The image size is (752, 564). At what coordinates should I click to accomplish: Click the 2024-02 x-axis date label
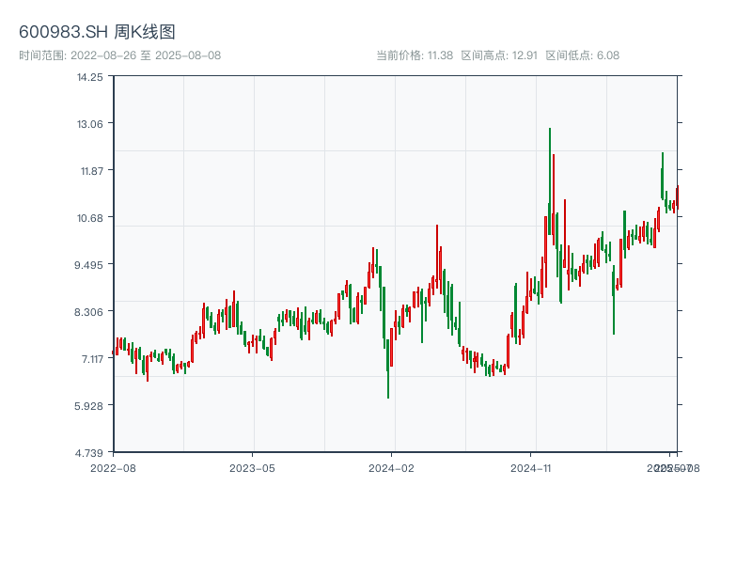point(392,467)
